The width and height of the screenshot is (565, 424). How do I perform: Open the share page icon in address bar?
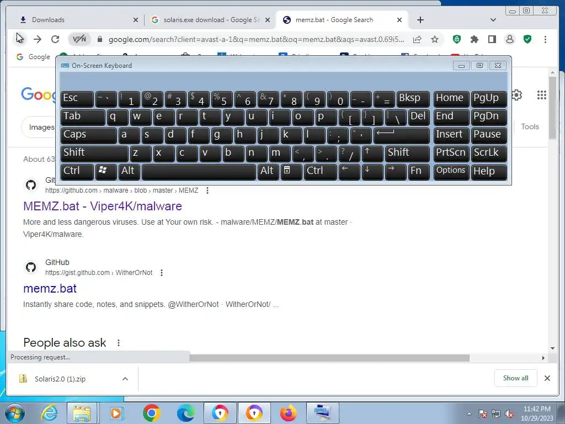[x=417, y=39]
